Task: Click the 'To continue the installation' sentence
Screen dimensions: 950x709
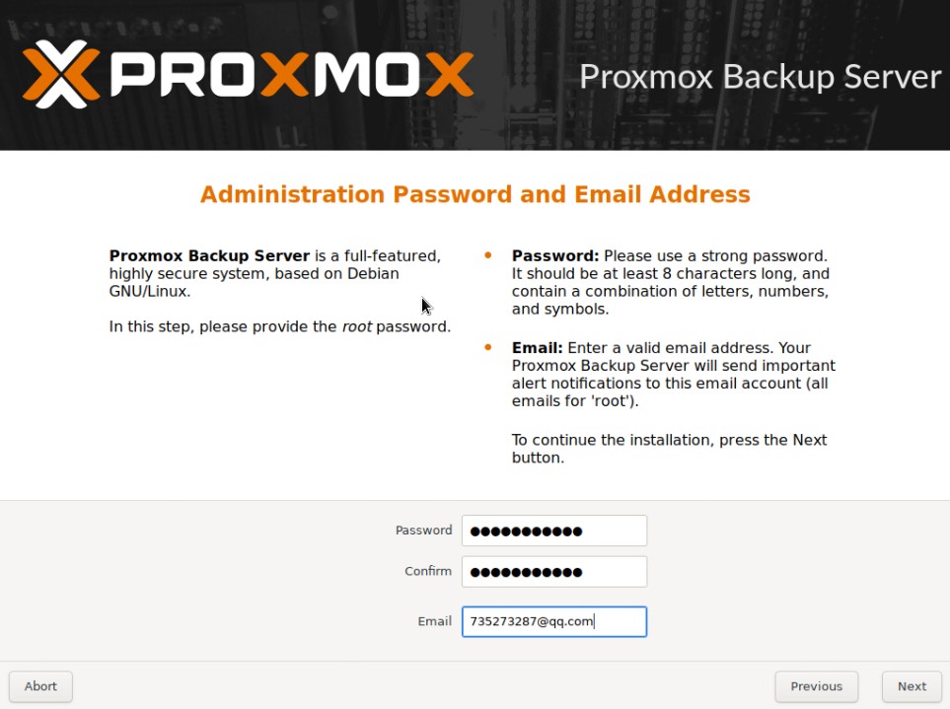Action: click(669, 448)
